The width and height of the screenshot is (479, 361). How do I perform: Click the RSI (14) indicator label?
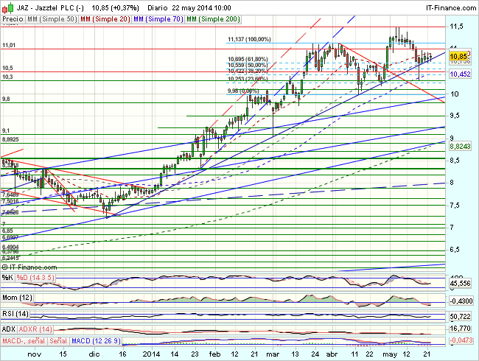point(15,313)
